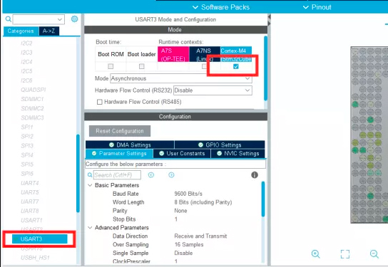Select SDMMC1 in the peripheral list
Image resolution: width=388 pixels, height=267 pixels.
32,99
